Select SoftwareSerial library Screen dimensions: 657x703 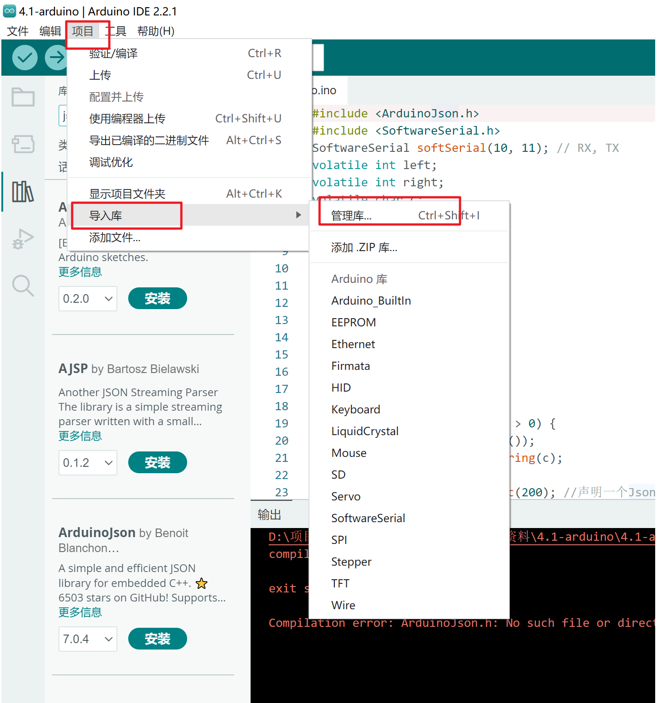coord(410,519)
